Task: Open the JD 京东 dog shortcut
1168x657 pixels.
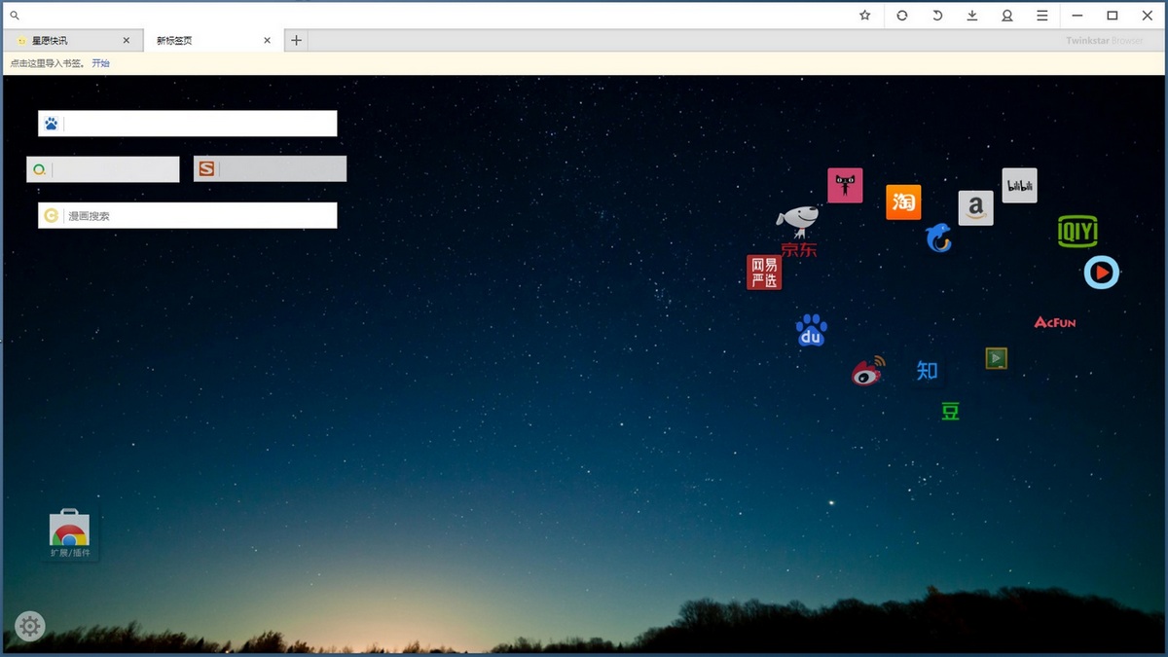Action: point(798,232)
